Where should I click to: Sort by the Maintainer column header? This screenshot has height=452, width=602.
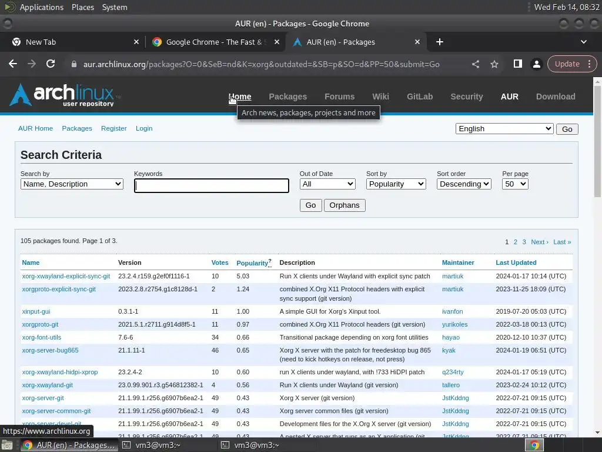pyautogui.click(x=458, y=262)
